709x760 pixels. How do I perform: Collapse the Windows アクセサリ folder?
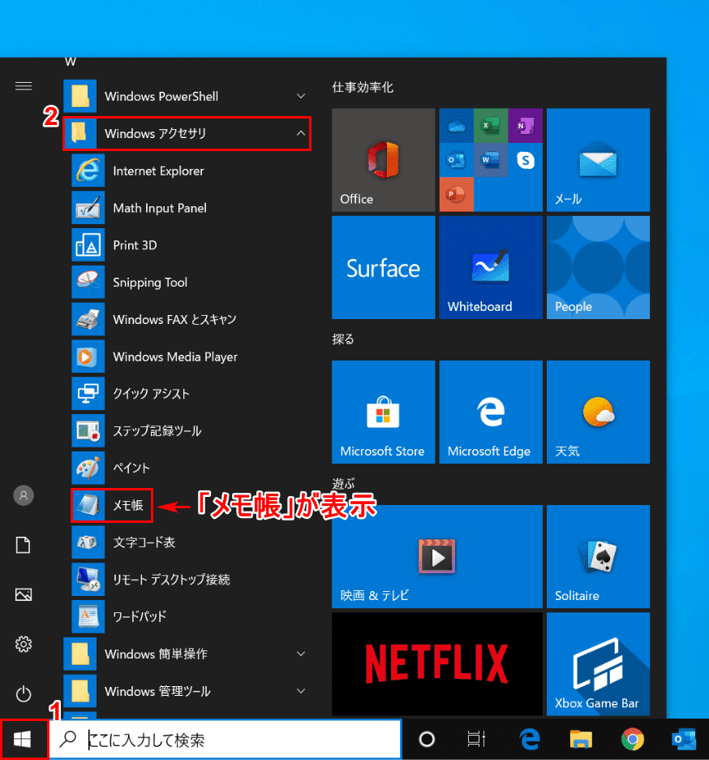pyautogui.click(x=187, y=133)
